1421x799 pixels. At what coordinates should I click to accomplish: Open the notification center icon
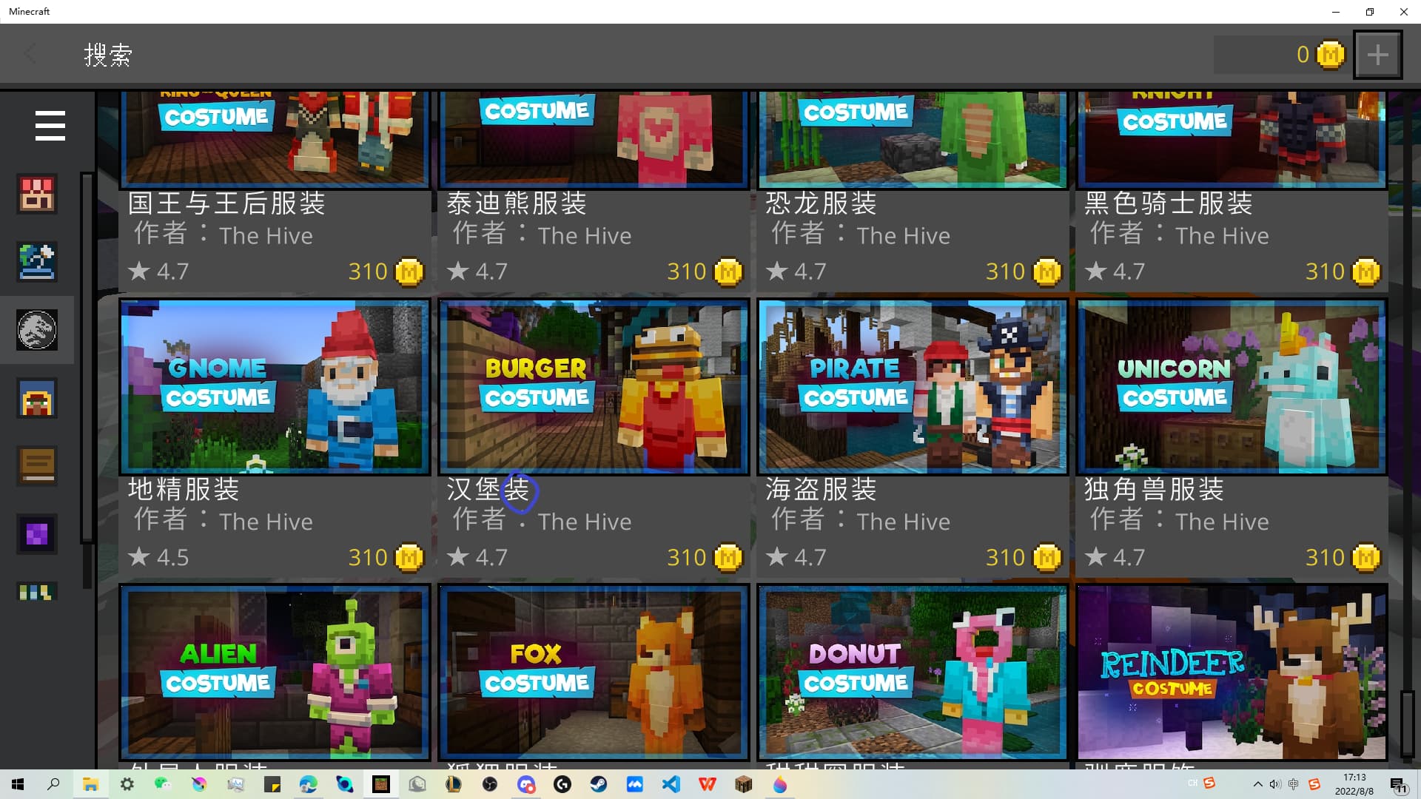point(1398,785)
